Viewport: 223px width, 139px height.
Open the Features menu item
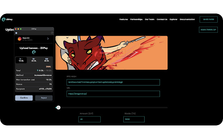coord(124,19)
